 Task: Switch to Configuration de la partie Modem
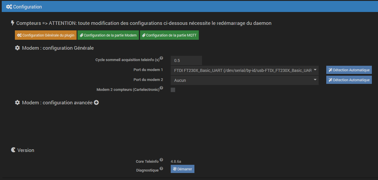pos(108,35)
